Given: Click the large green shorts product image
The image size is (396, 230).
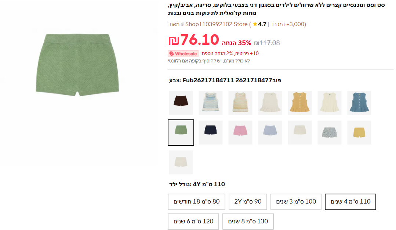Looking at the screenshot, I should tap(80, 64).
